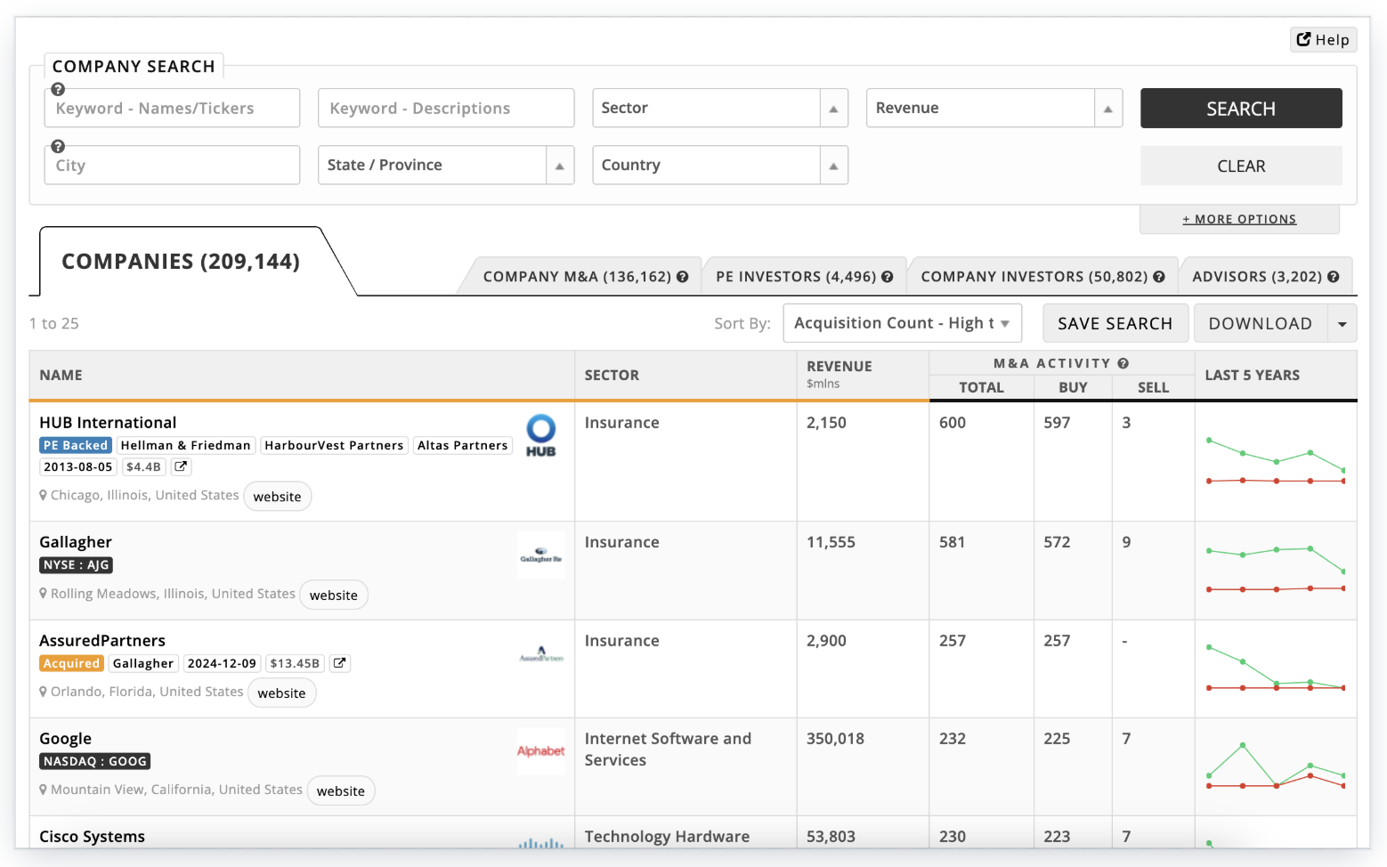The image size is (1387, 867).
Task: Click the More Options link
Action: click(1239, 219)
